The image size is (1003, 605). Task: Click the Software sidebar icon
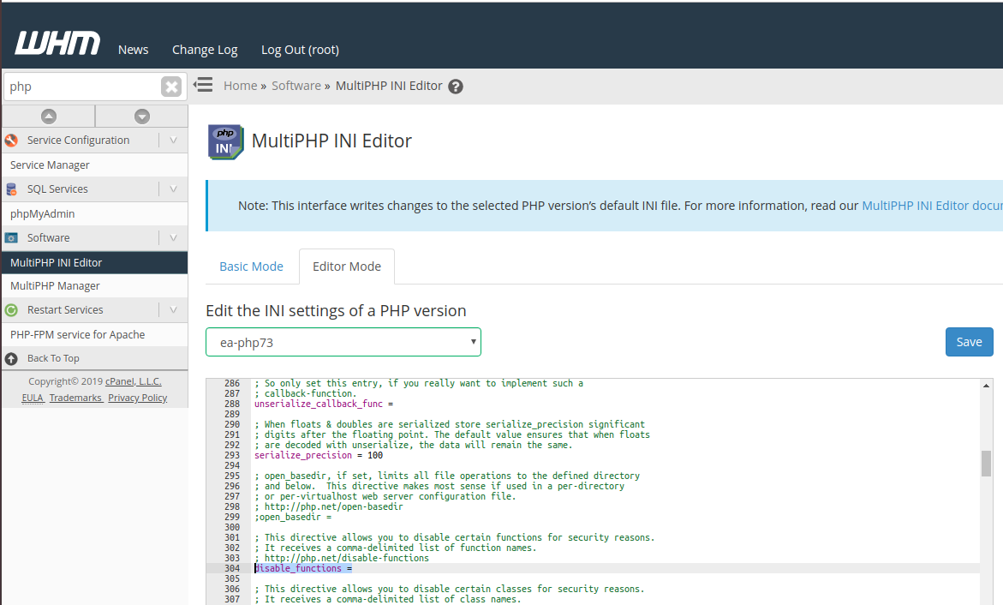point(11,237)
